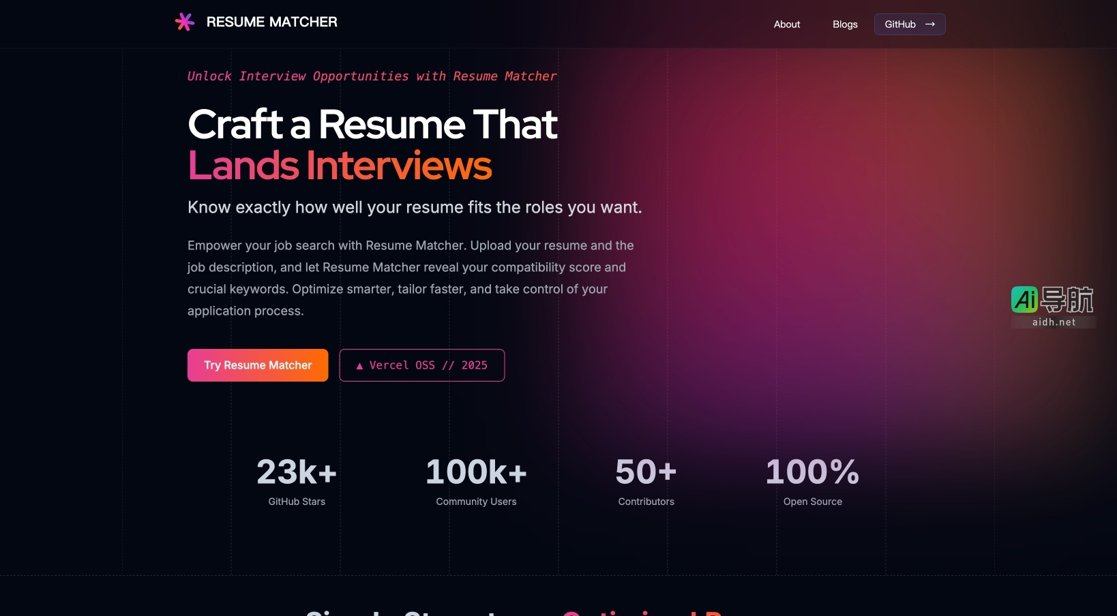Click the 100k+ Community Users stat
Viewport: 1117px width, 616px height.
pos(475,480)
